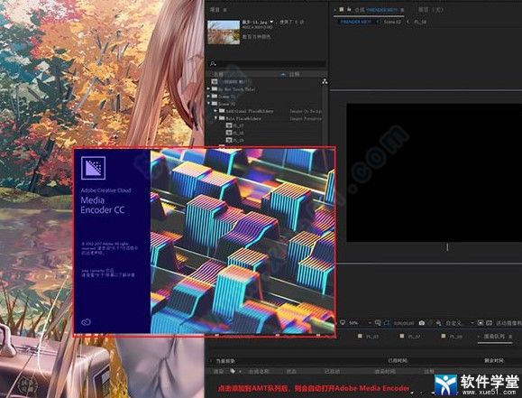Click the project search magnifier icon
Screen dimensions: 522x398
[213, 63]
